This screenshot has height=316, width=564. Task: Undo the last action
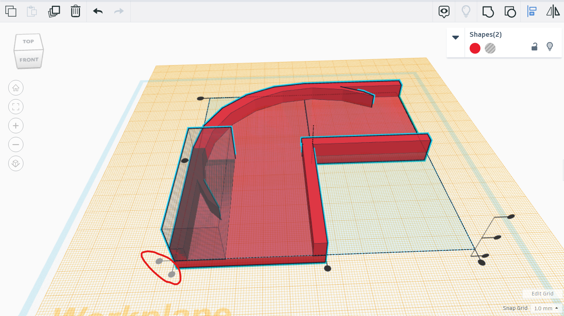[x=98, y=11]
